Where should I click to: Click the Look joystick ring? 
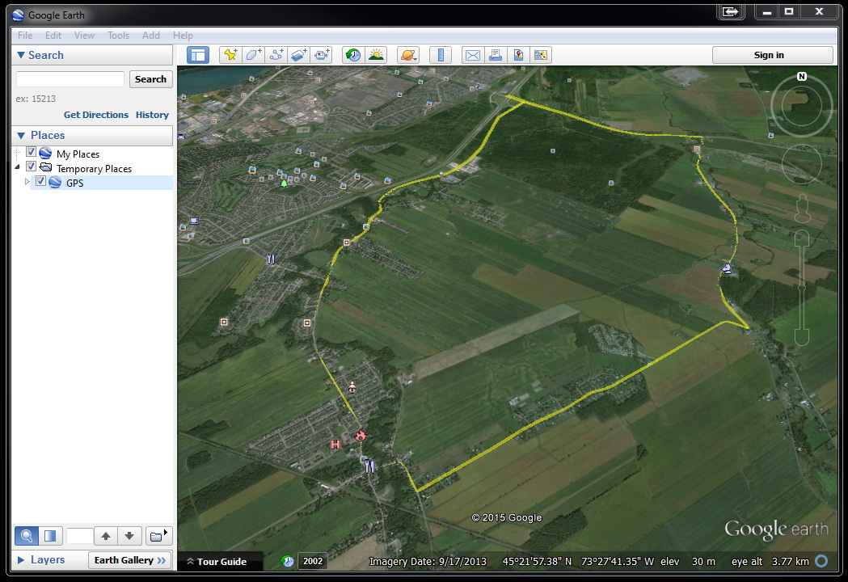click(801, 106)
